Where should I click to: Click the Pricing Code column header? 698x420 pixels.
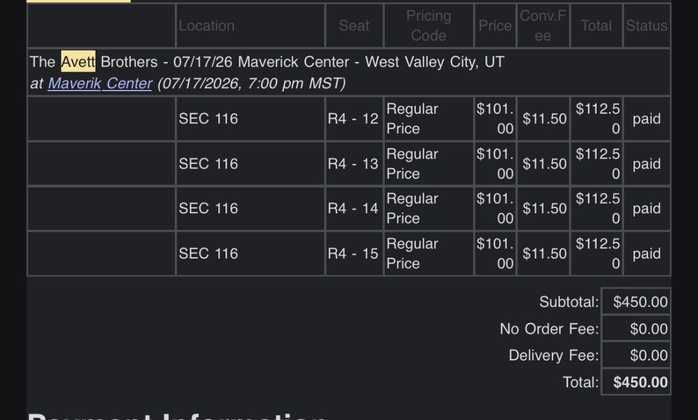tap(428, 26)
